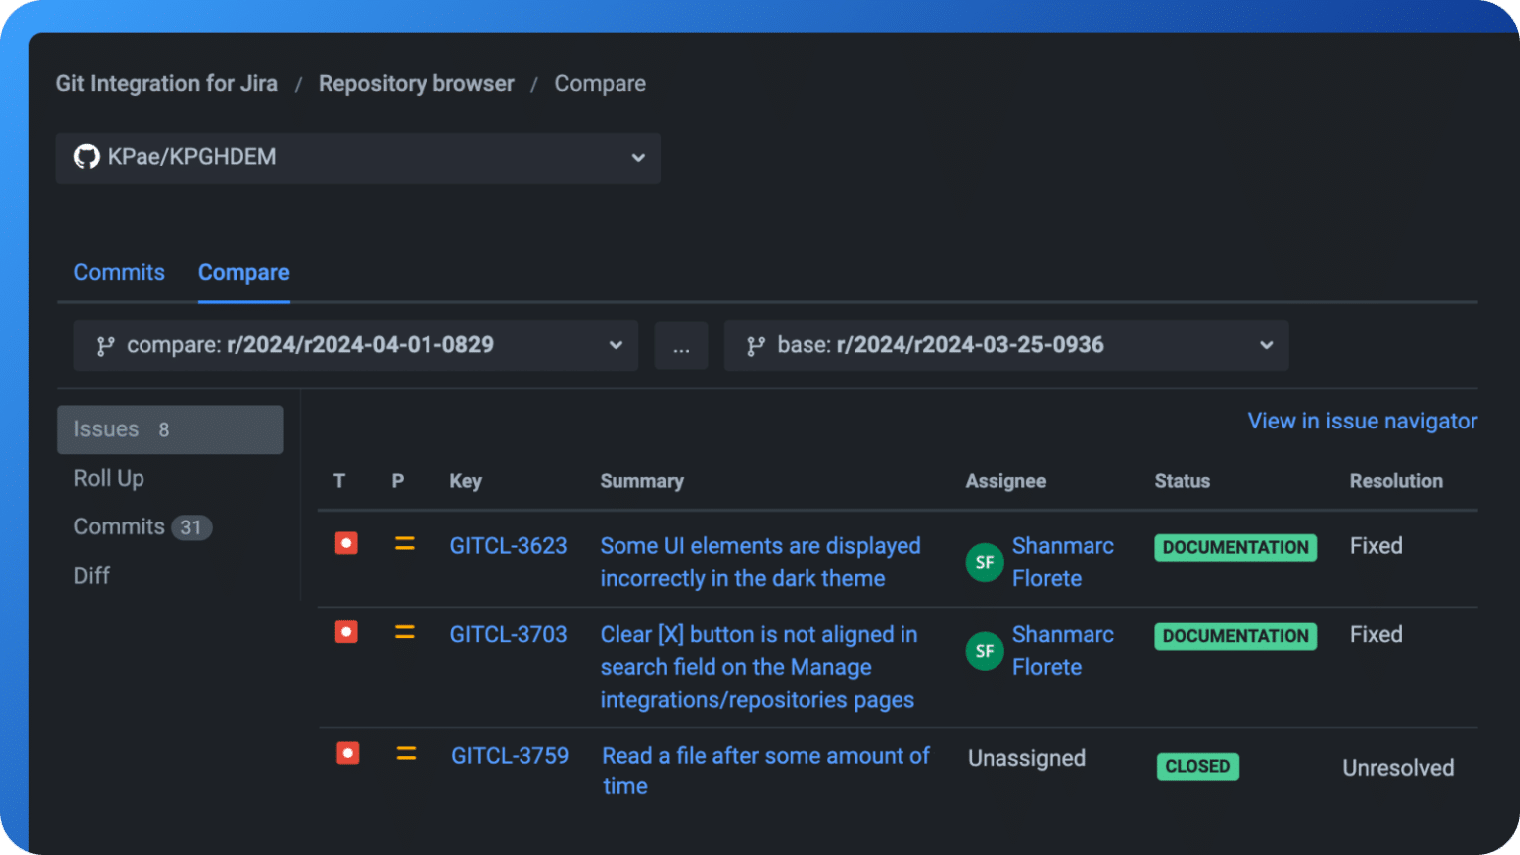Click bug type icon for GITCL-3703
The image size is (1520, 855).
coord(346,631)
